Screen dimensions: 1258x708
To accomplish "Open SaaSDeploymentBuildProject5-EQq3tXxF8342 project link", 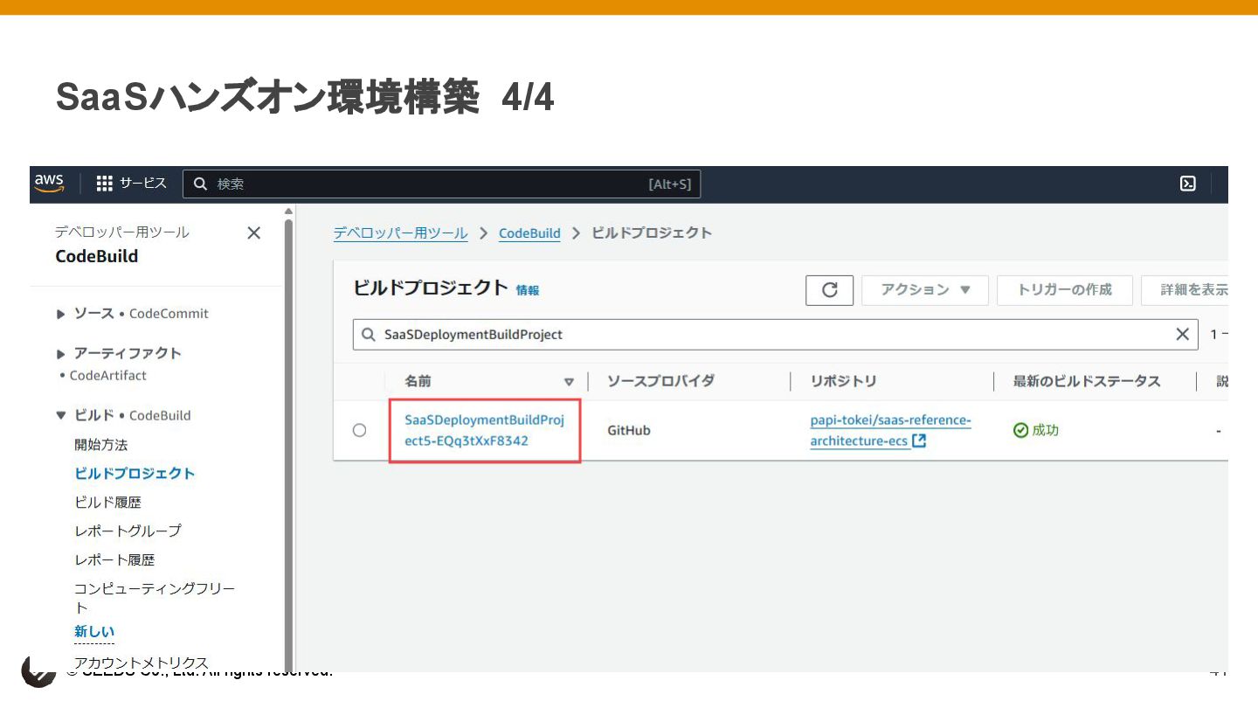I will click(485, 430).
